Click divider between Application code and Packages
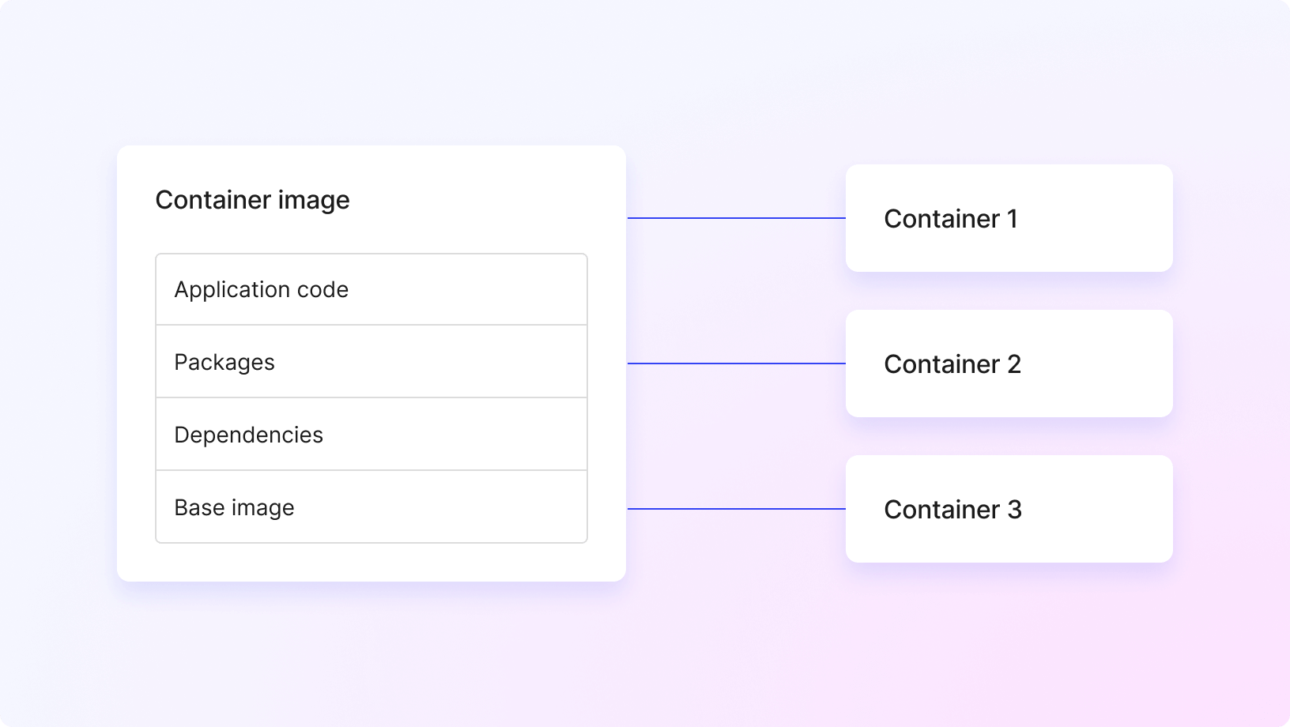The height and width of the screenshot is (727, 1290). (372, 325)
